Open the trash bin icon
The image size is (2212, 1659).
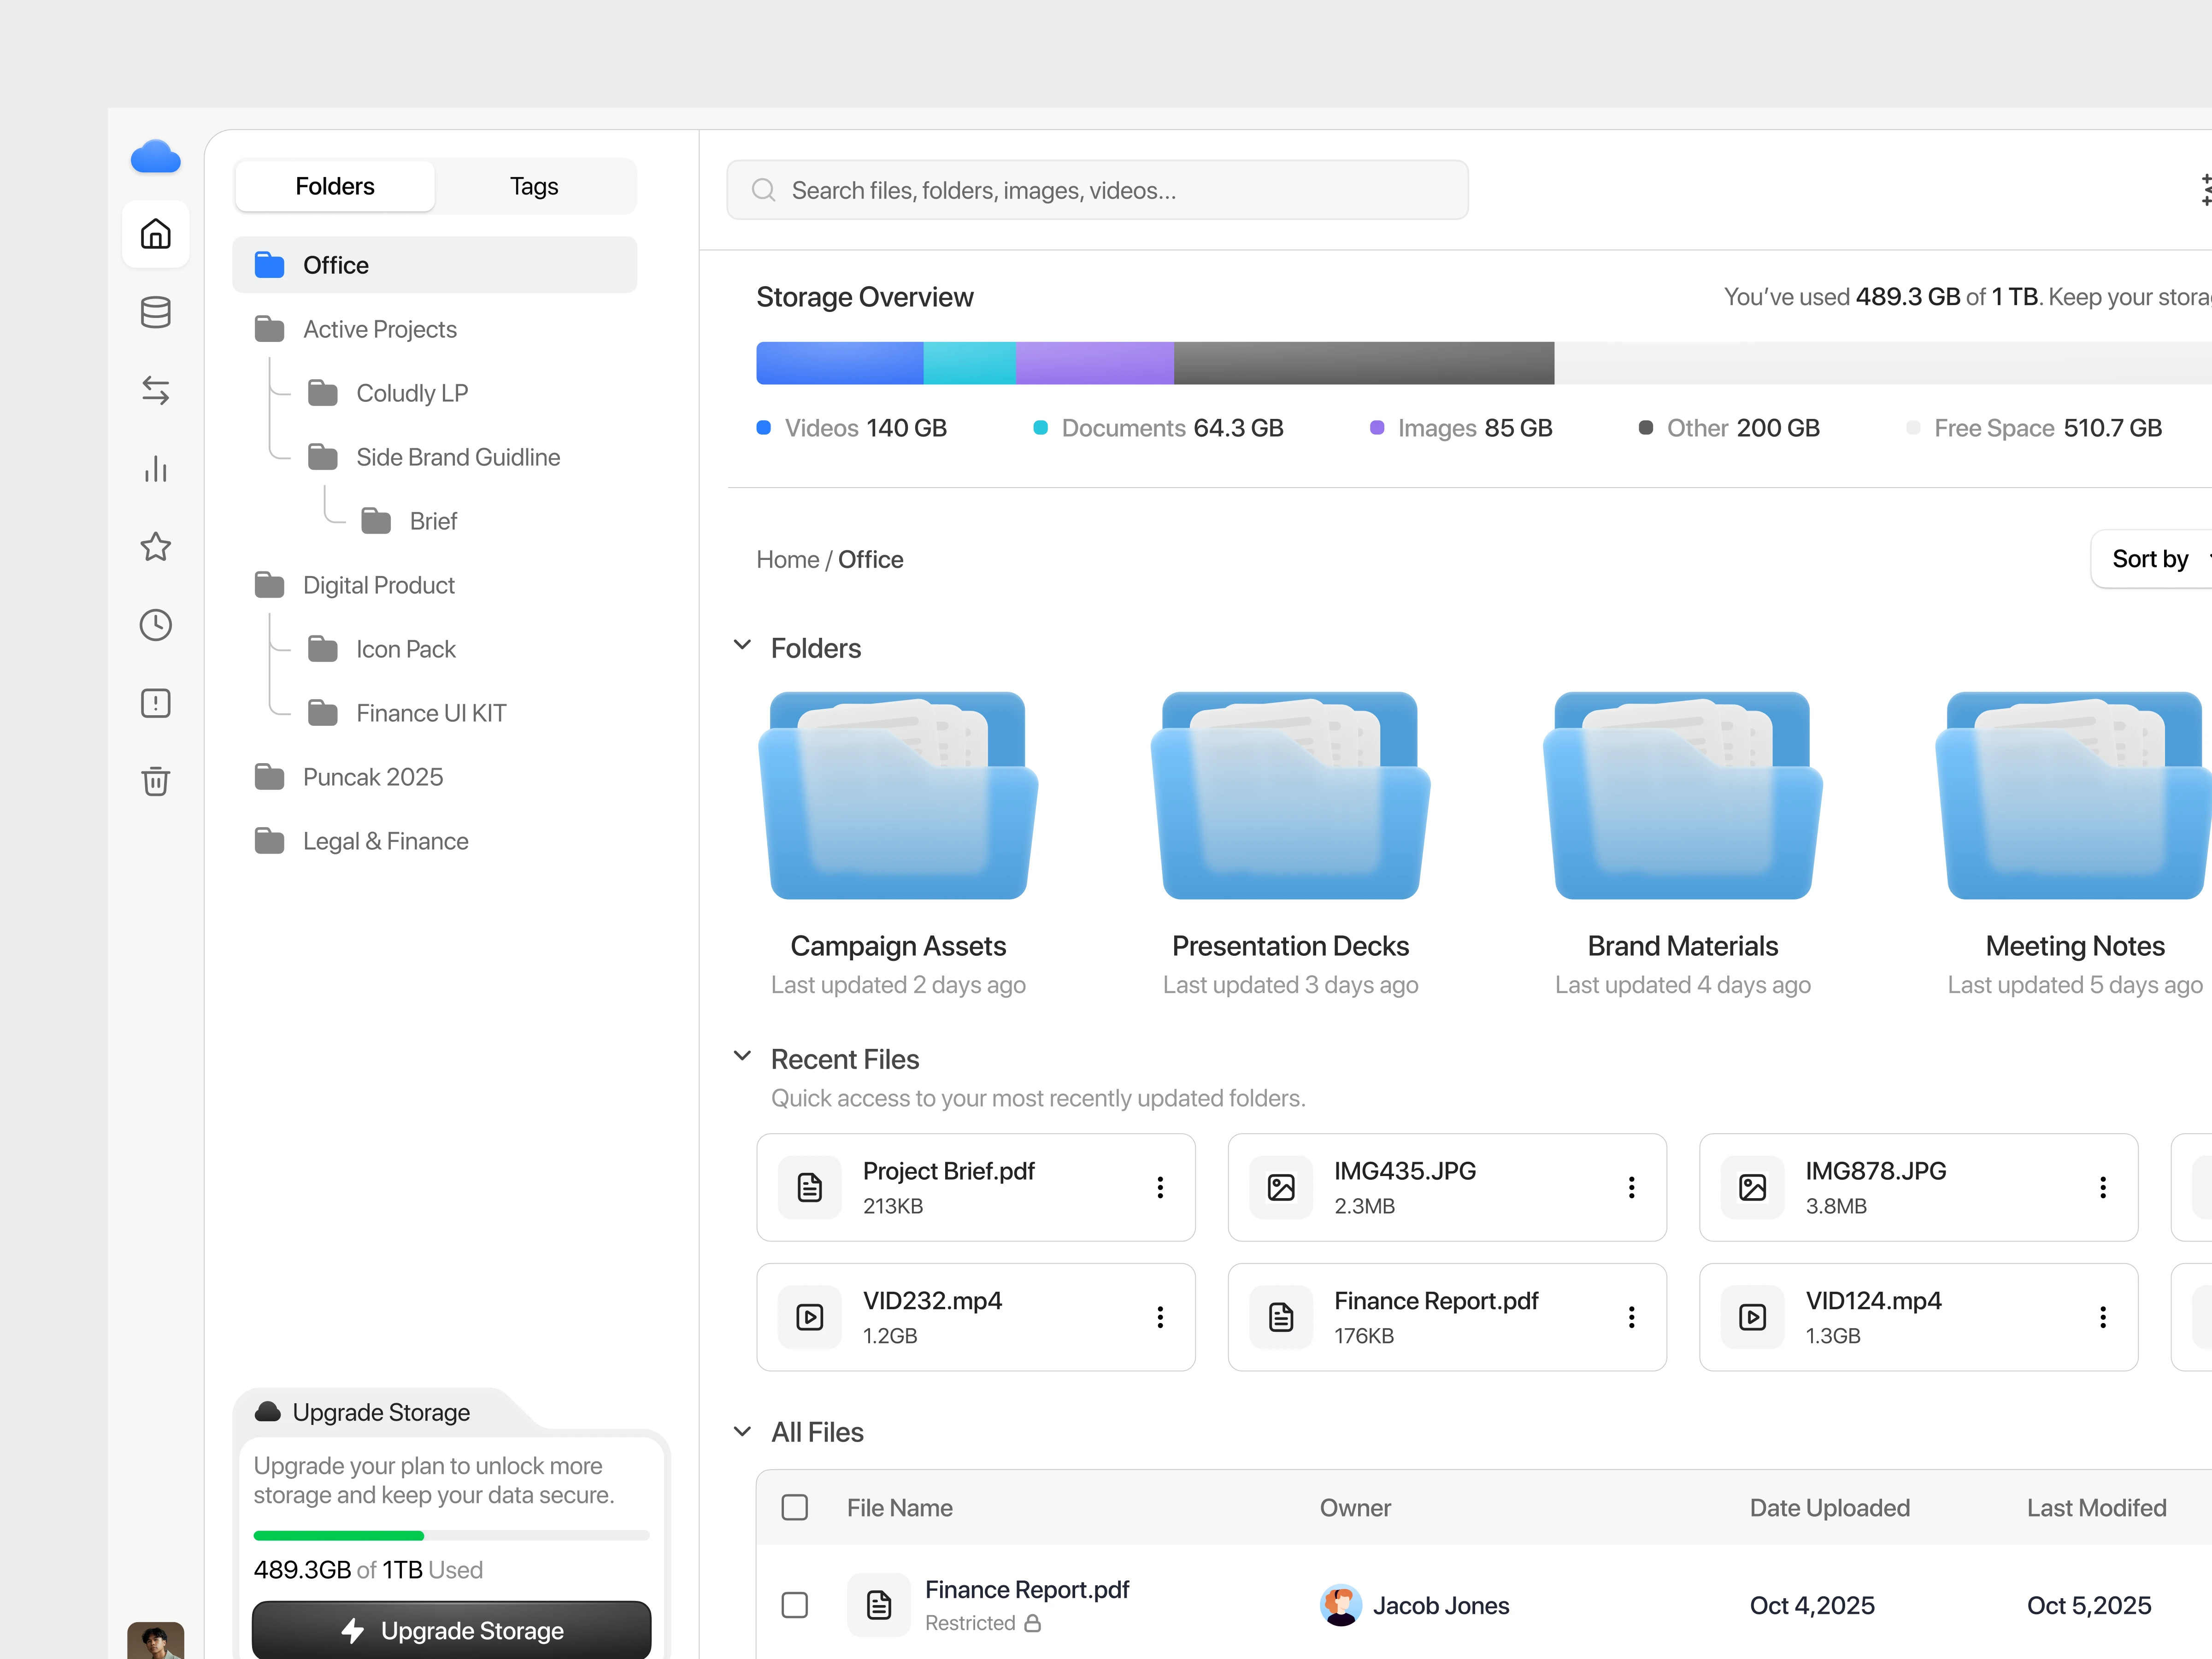coord(155,781)
